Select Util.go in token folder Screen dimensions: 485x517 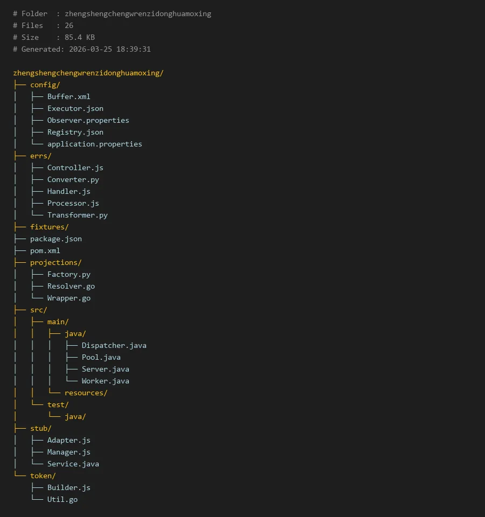tap(62, 499)
